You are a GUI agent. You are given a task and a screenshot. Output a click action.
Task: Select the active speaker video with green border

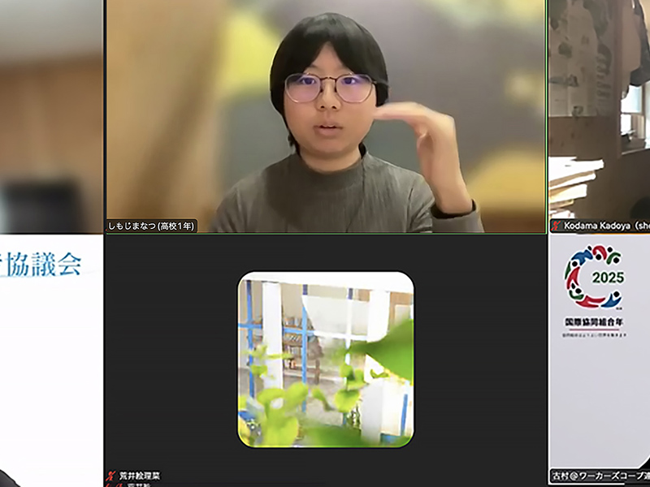click(326, 116)
